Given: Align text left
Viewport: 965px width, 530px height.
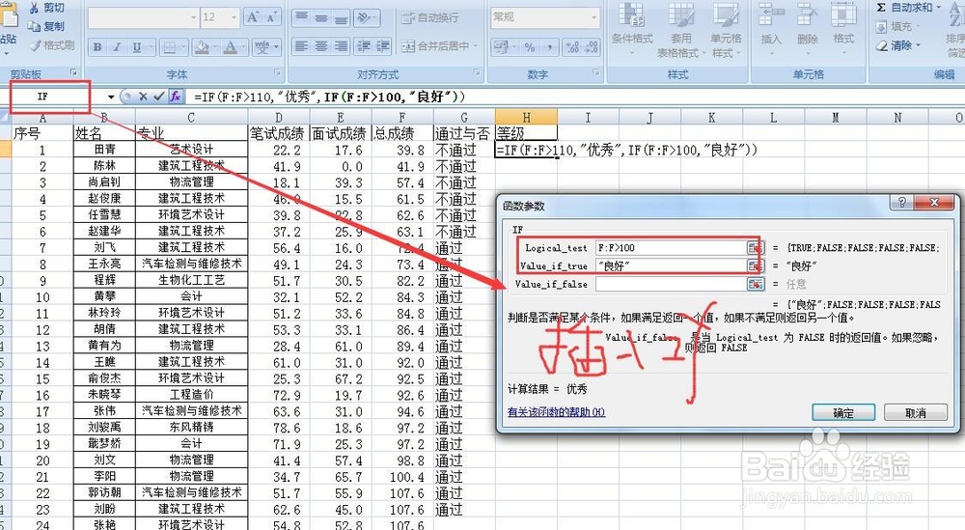Looking at the screenshot, I should (301, 46).
